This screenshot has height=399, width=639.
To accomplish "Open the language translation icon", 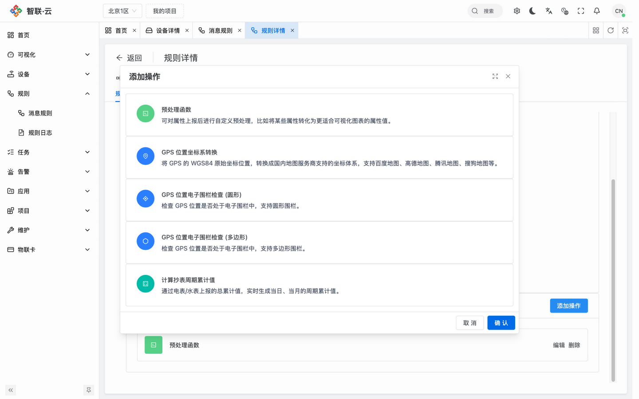I will 549,11.
